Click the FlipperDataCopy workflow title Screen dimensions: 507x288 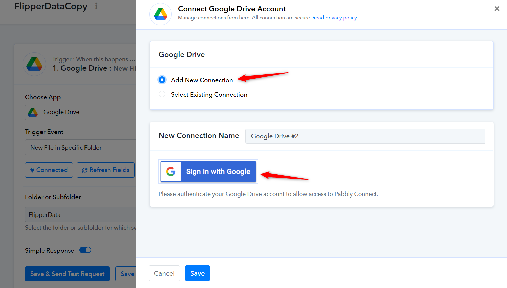click(51, 6)
